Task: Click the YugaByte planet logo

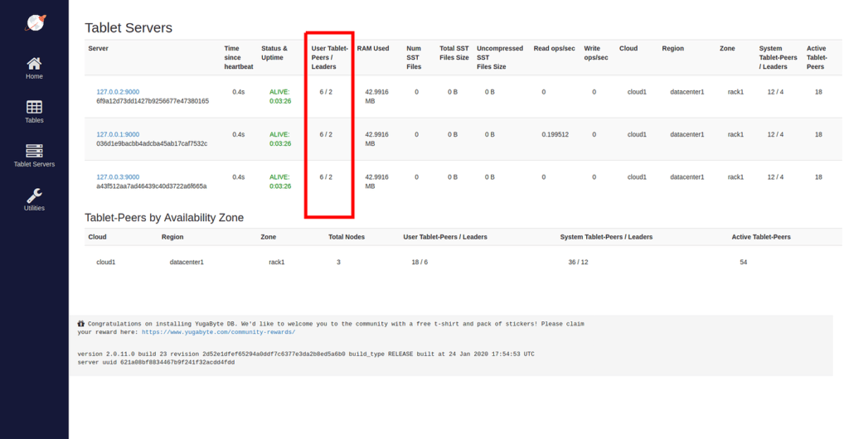Action: [35, 22]
